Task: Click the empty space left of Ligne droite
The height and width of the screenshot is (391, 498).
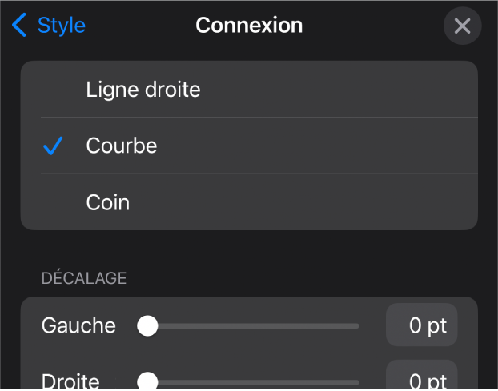Action: [x=53, y=90]
